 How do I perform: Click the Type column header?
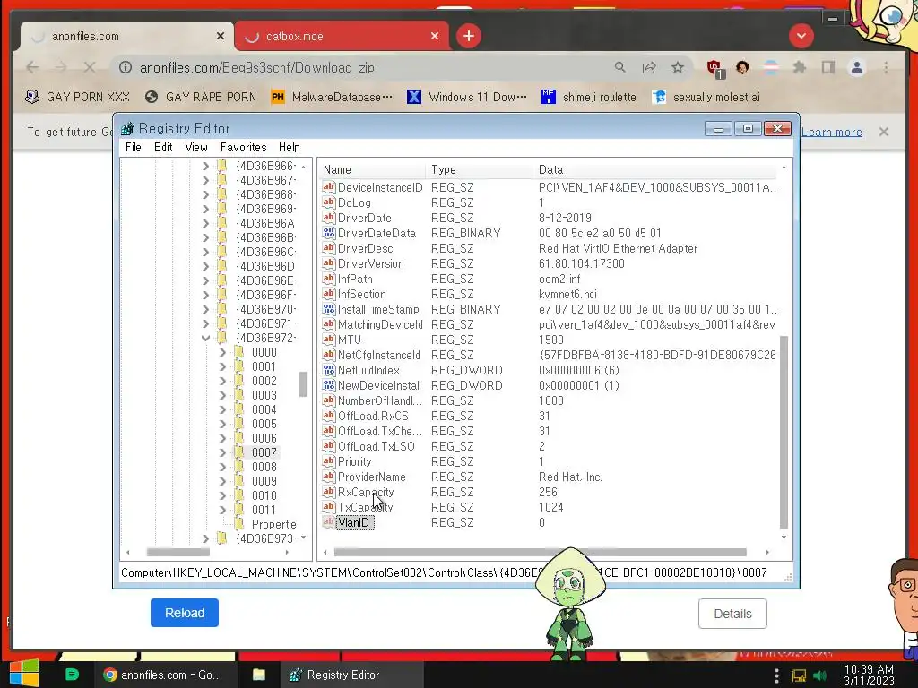click(x=480, y=169)
